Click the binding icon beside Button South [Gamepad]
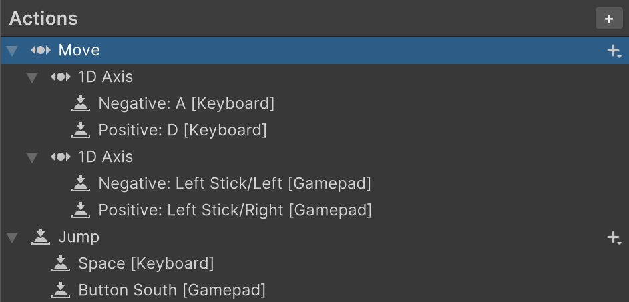The height and width of the screenshot is (302, 629). click(x=61, y=290)
